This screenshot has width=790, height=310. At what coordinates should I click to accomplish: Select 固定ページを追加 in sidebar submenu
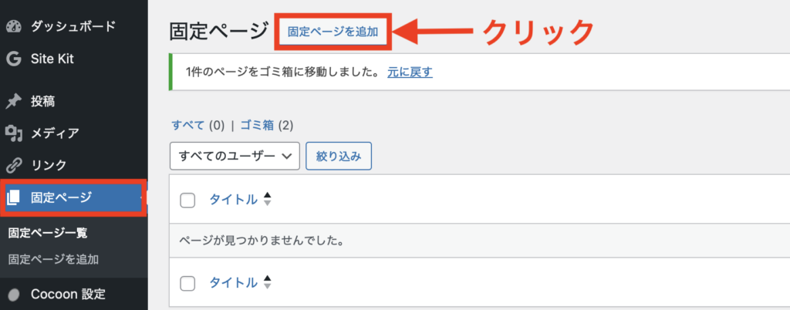tap(53, 259)
